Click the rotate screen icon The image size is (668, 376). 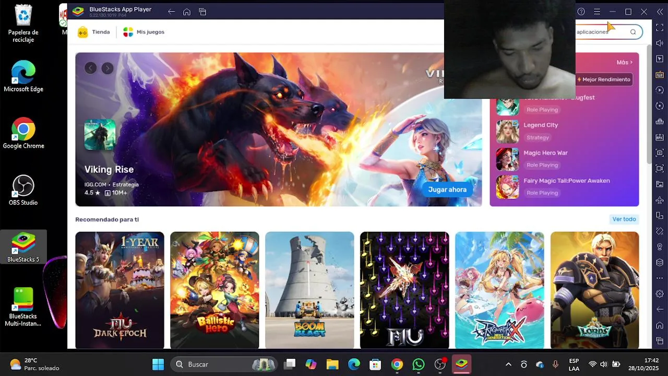coord(660,216)
